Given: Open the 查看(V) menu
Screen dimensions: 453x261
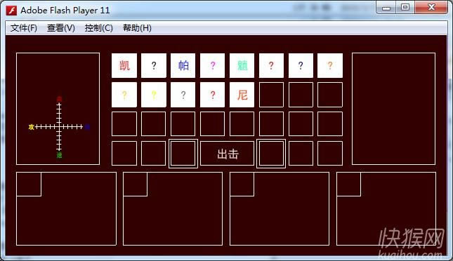Looking at the screenshot, I should coord(61,28).
